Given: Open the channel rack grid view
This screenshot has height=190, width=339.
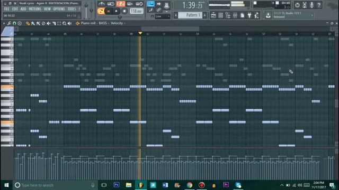Looking at the screenshot, I should point(220,15).
